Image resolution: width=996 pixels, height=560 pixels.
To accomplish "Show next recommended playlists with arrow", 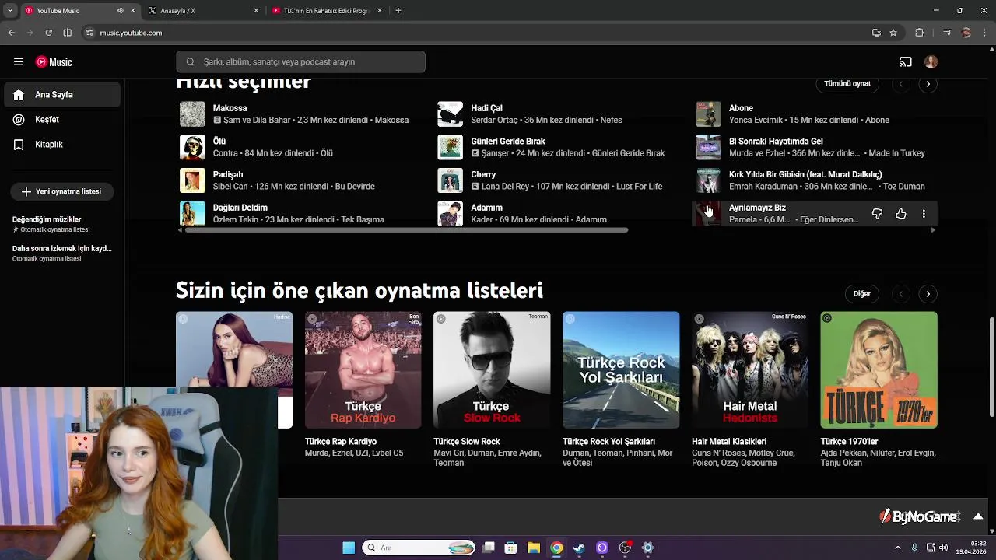I will point(928,294).
